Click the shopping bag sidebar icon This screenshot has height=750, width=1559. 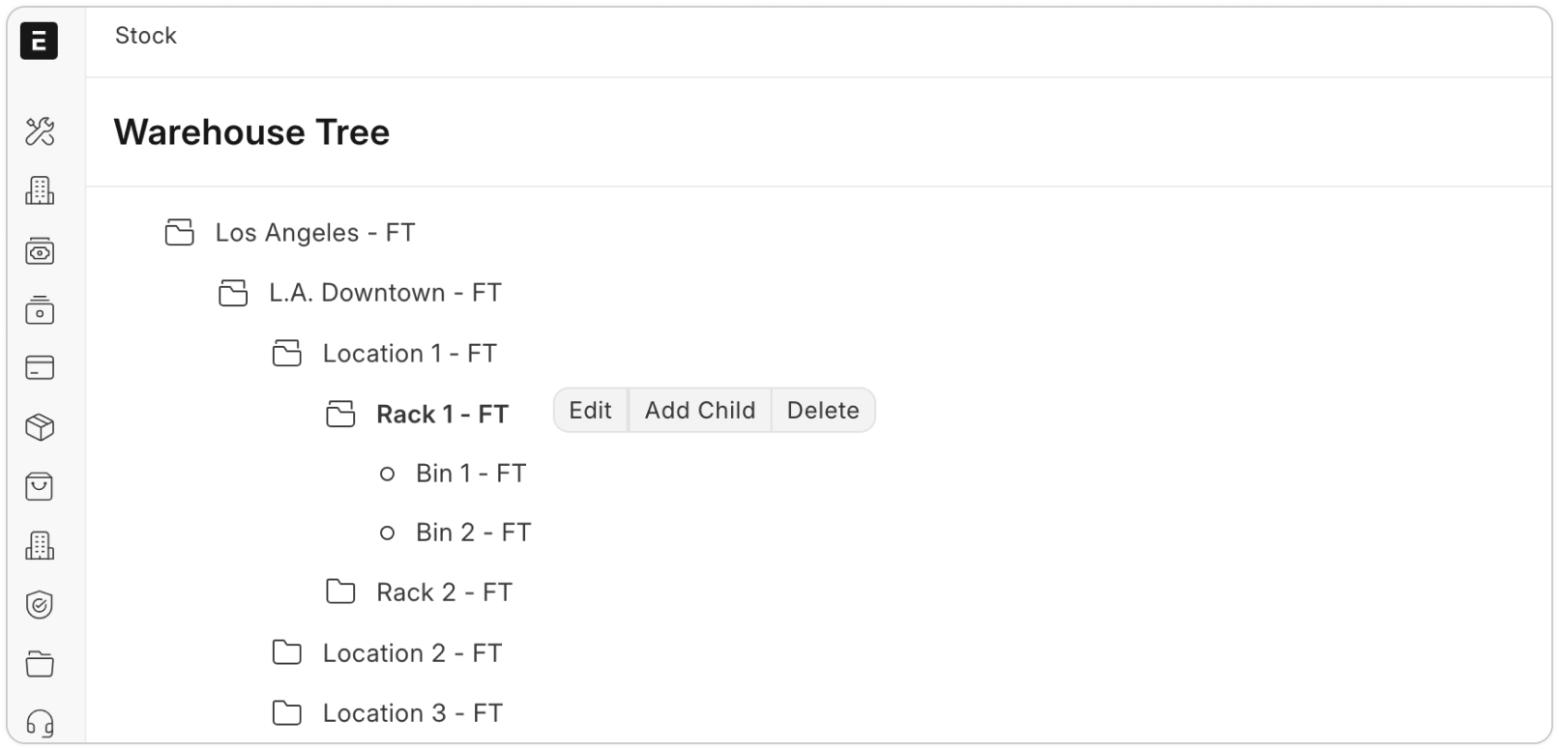click(x=40, y=487)
